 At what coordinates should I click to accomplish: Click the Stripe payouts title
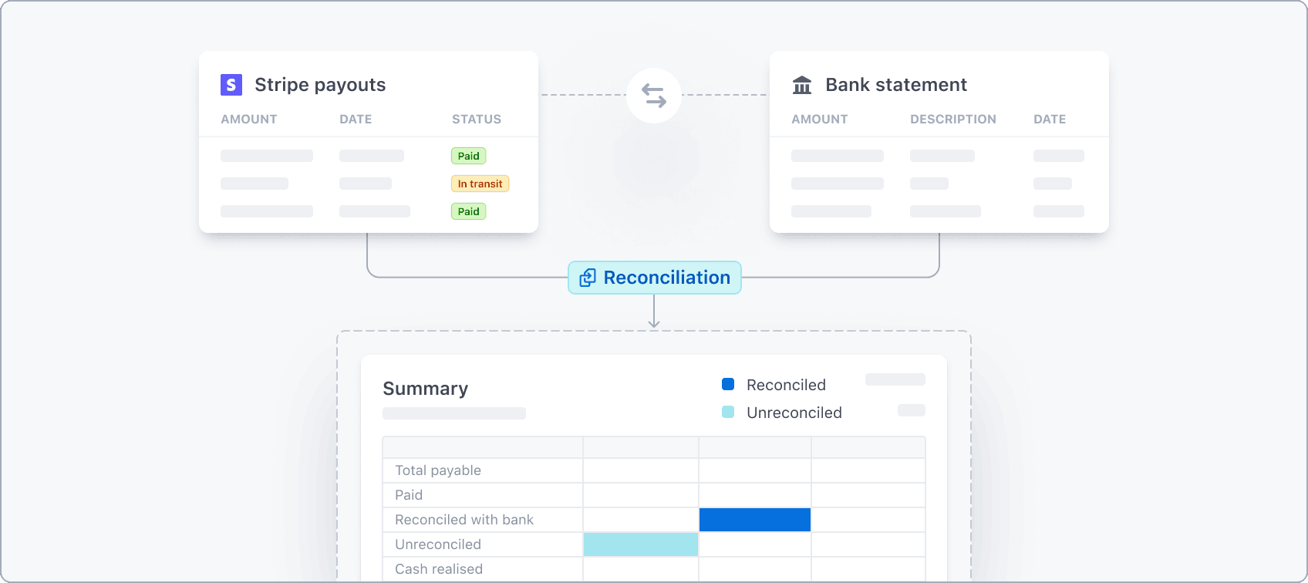pyautogui.click(x=320, y=85)
